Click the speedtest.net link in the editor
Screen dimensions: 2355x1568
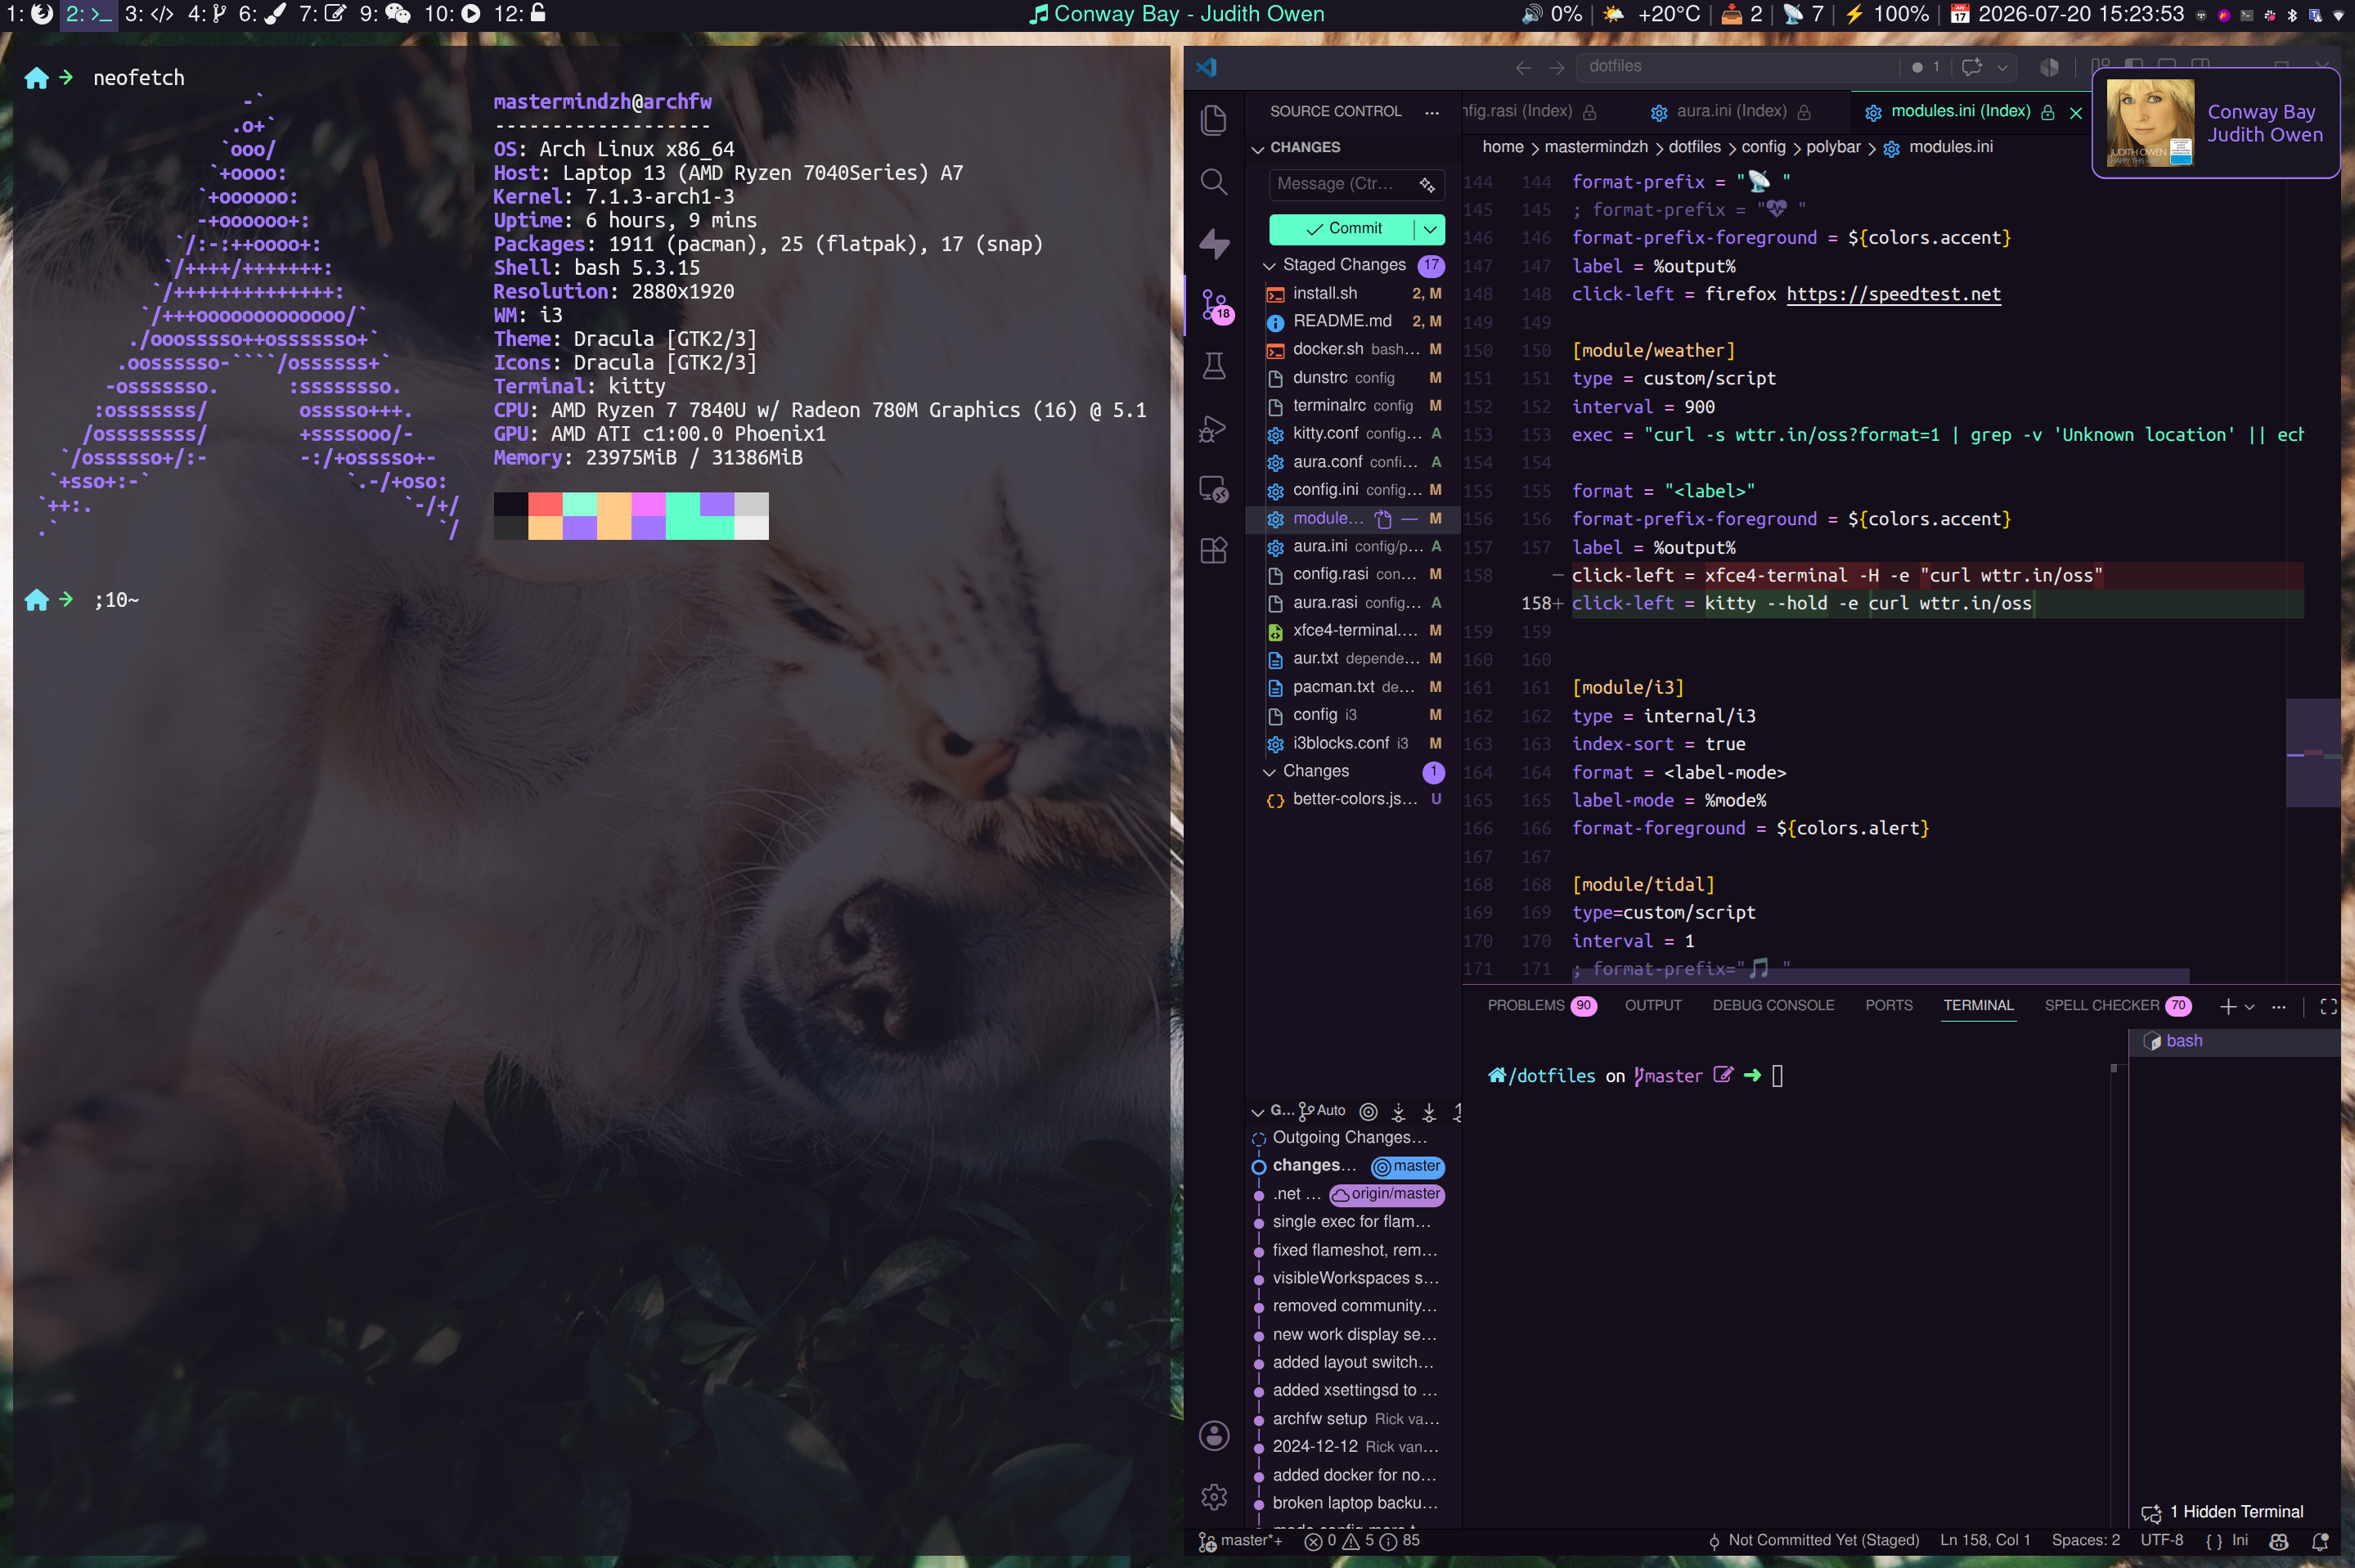click(1893, 295)
